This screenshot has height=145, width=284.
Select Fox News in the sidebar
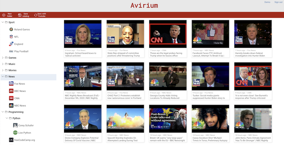[19, 84]
